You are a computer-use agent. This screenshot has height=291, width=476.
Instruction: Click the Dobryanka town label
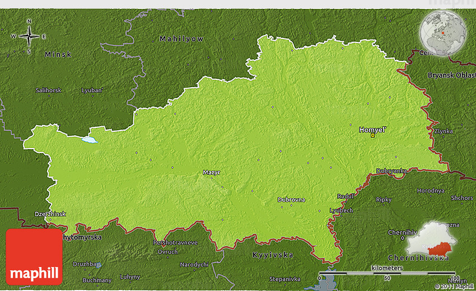point(391,171)
